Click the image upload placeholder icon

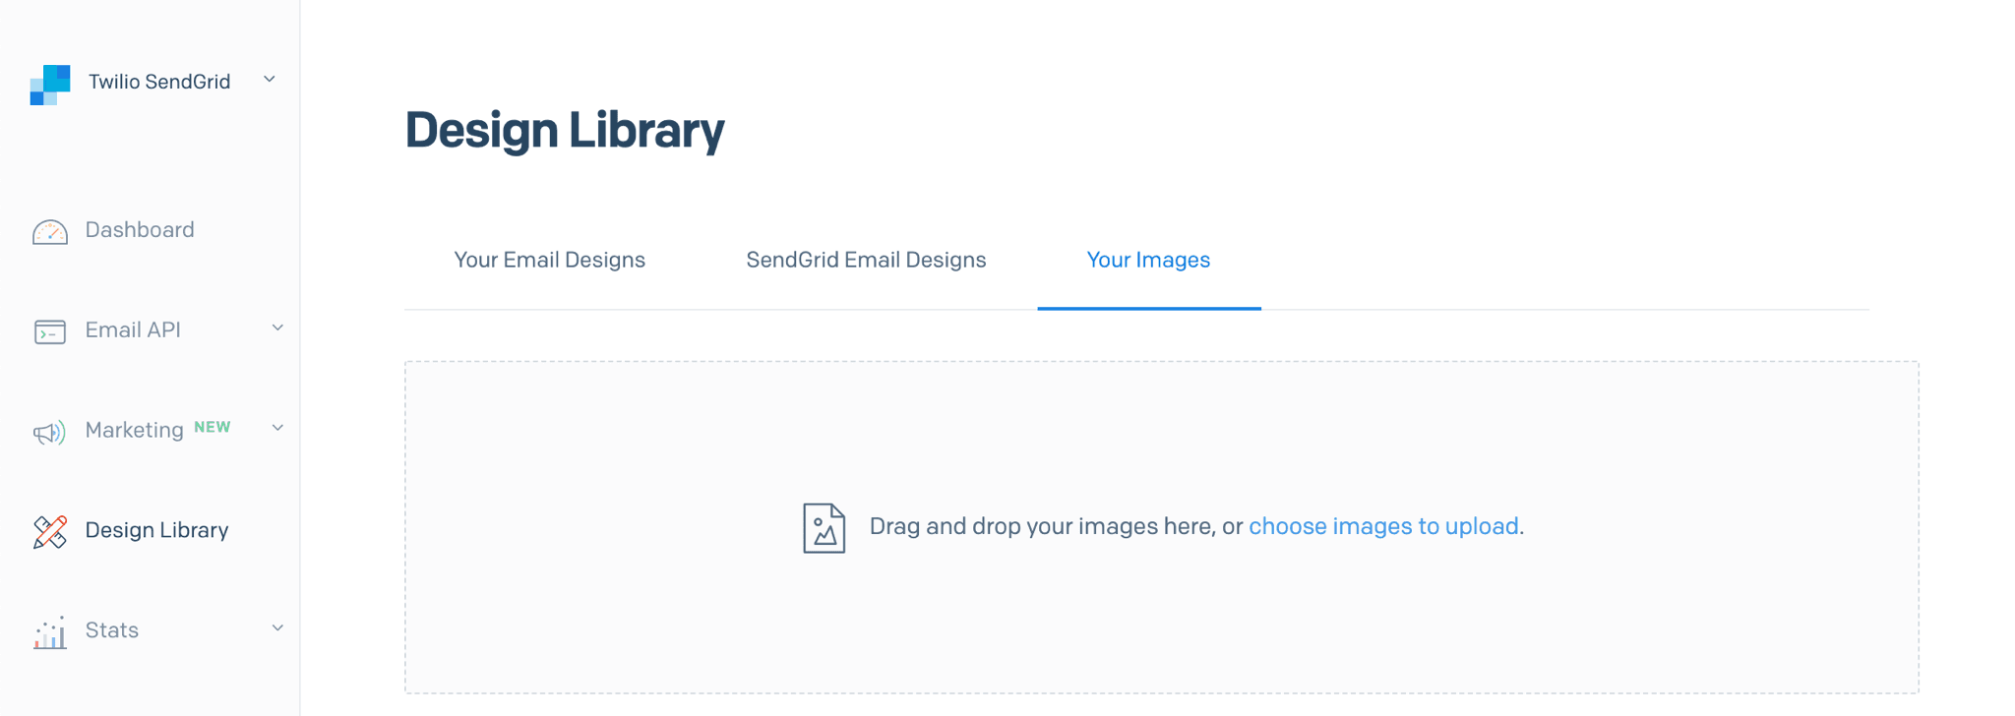824,527
